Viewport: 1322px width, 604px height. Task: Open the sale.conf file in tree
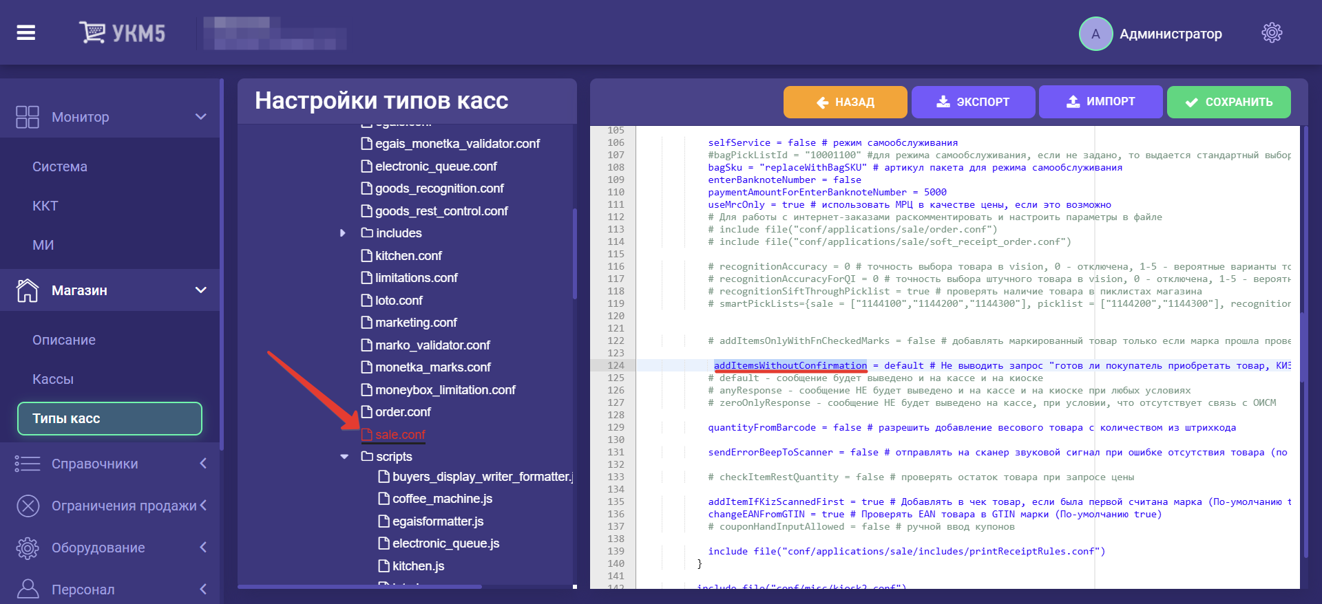tap(400, 435)
